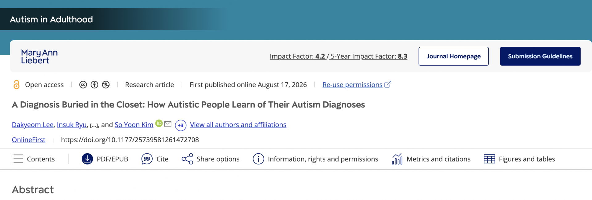Viewport: 592px width, 200px height.
Task: Click the Submission Guidelines button
Action: 540,56
